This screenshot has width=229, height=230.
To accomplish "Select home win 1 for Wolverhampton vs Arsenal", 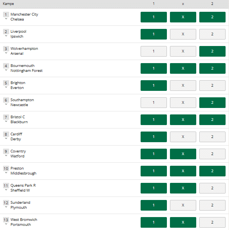I will [154, 51].
